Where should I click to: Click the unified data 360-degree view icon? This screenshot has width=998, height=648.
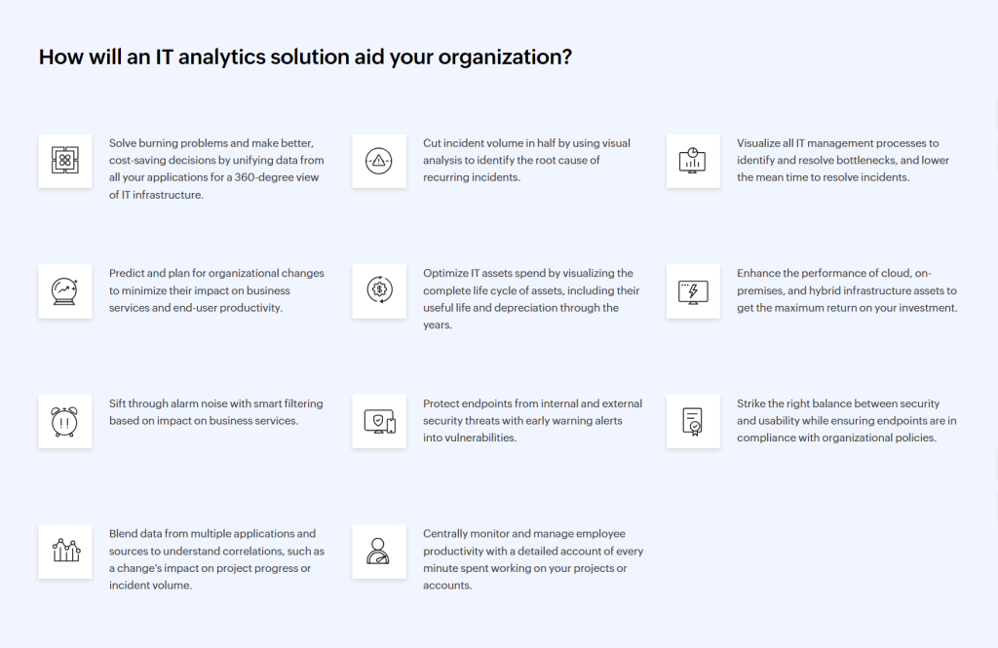coord(65,161)
